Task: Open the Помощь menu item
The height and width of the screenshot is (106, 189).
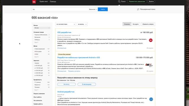Action: [x=53, y=1]
